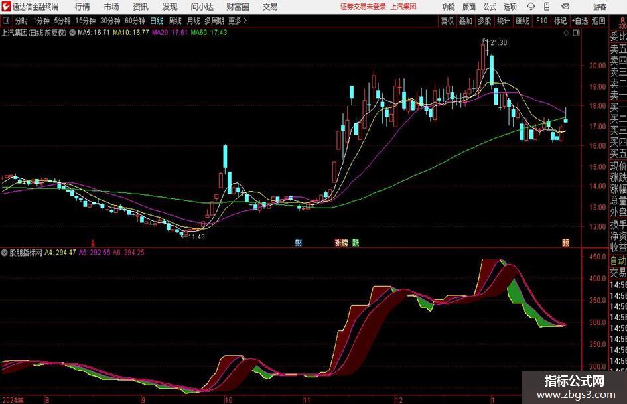Switch to 1分钟 period
This screenshot has height=404, width=627.
41,21
